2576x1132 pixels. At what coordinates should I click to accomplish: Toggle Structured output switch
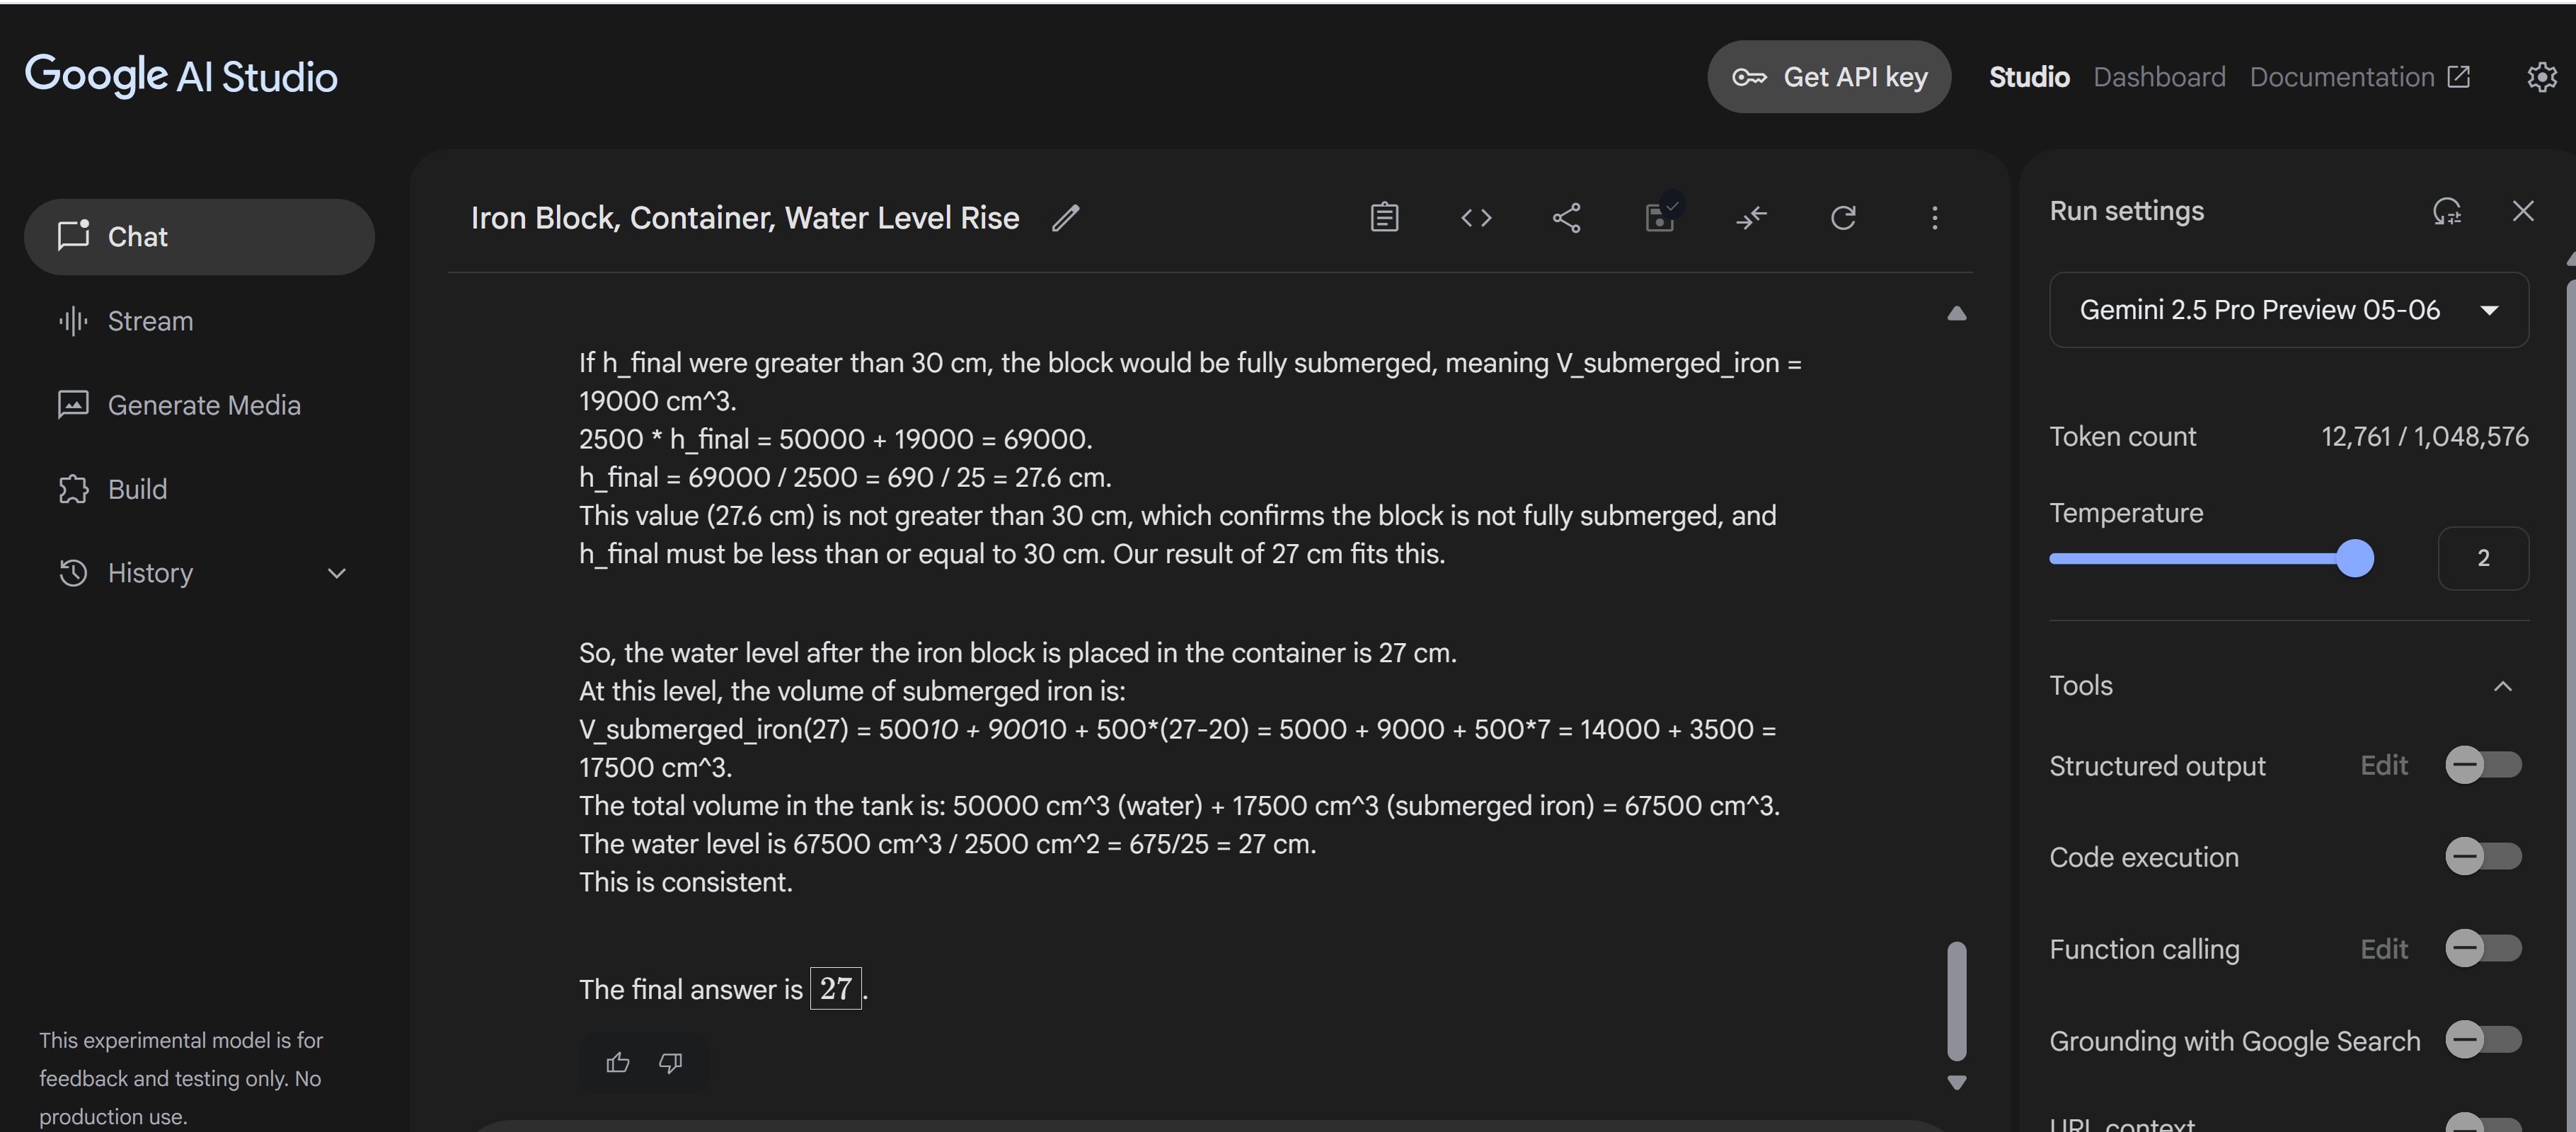coord(2483,765)
